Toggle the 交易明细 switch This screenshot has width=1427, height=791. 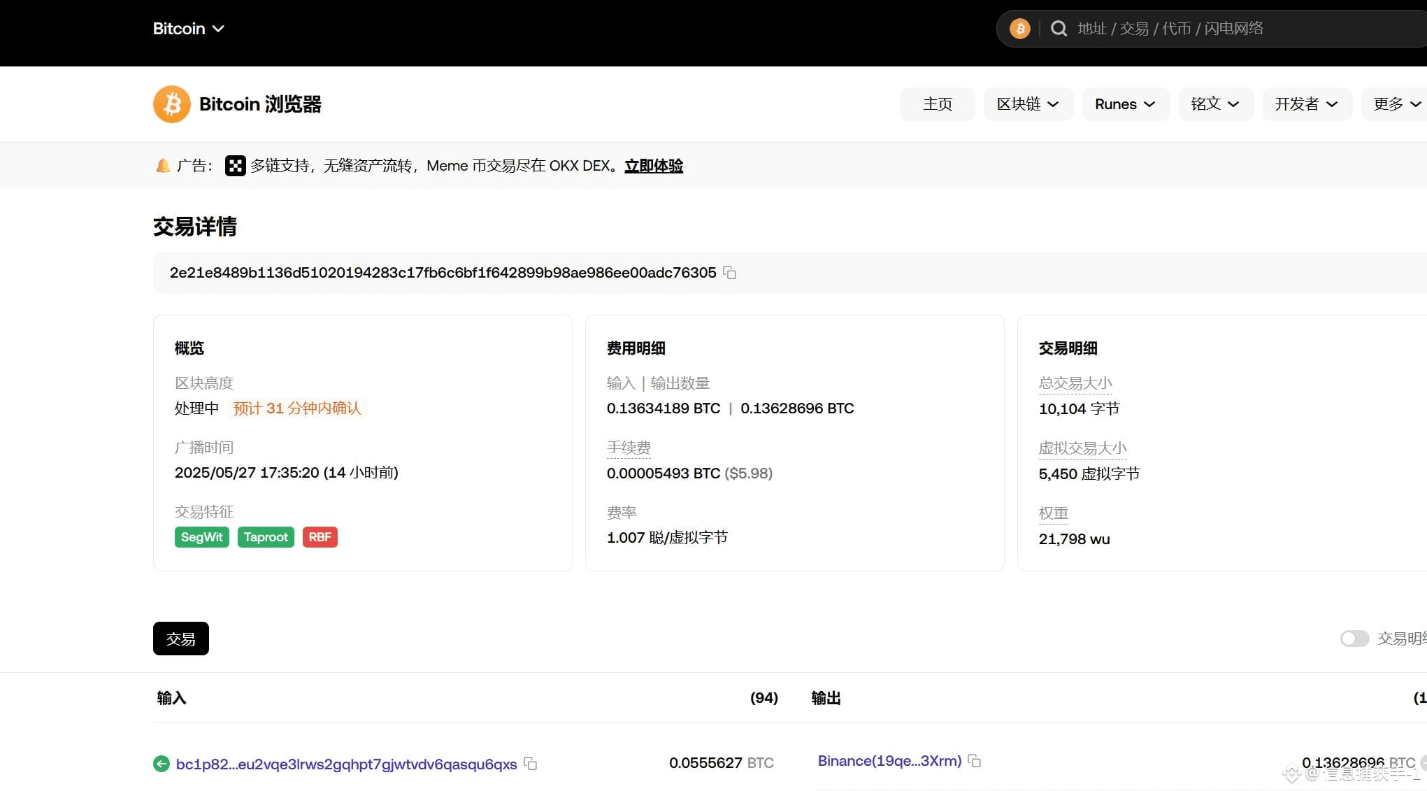1354,639
